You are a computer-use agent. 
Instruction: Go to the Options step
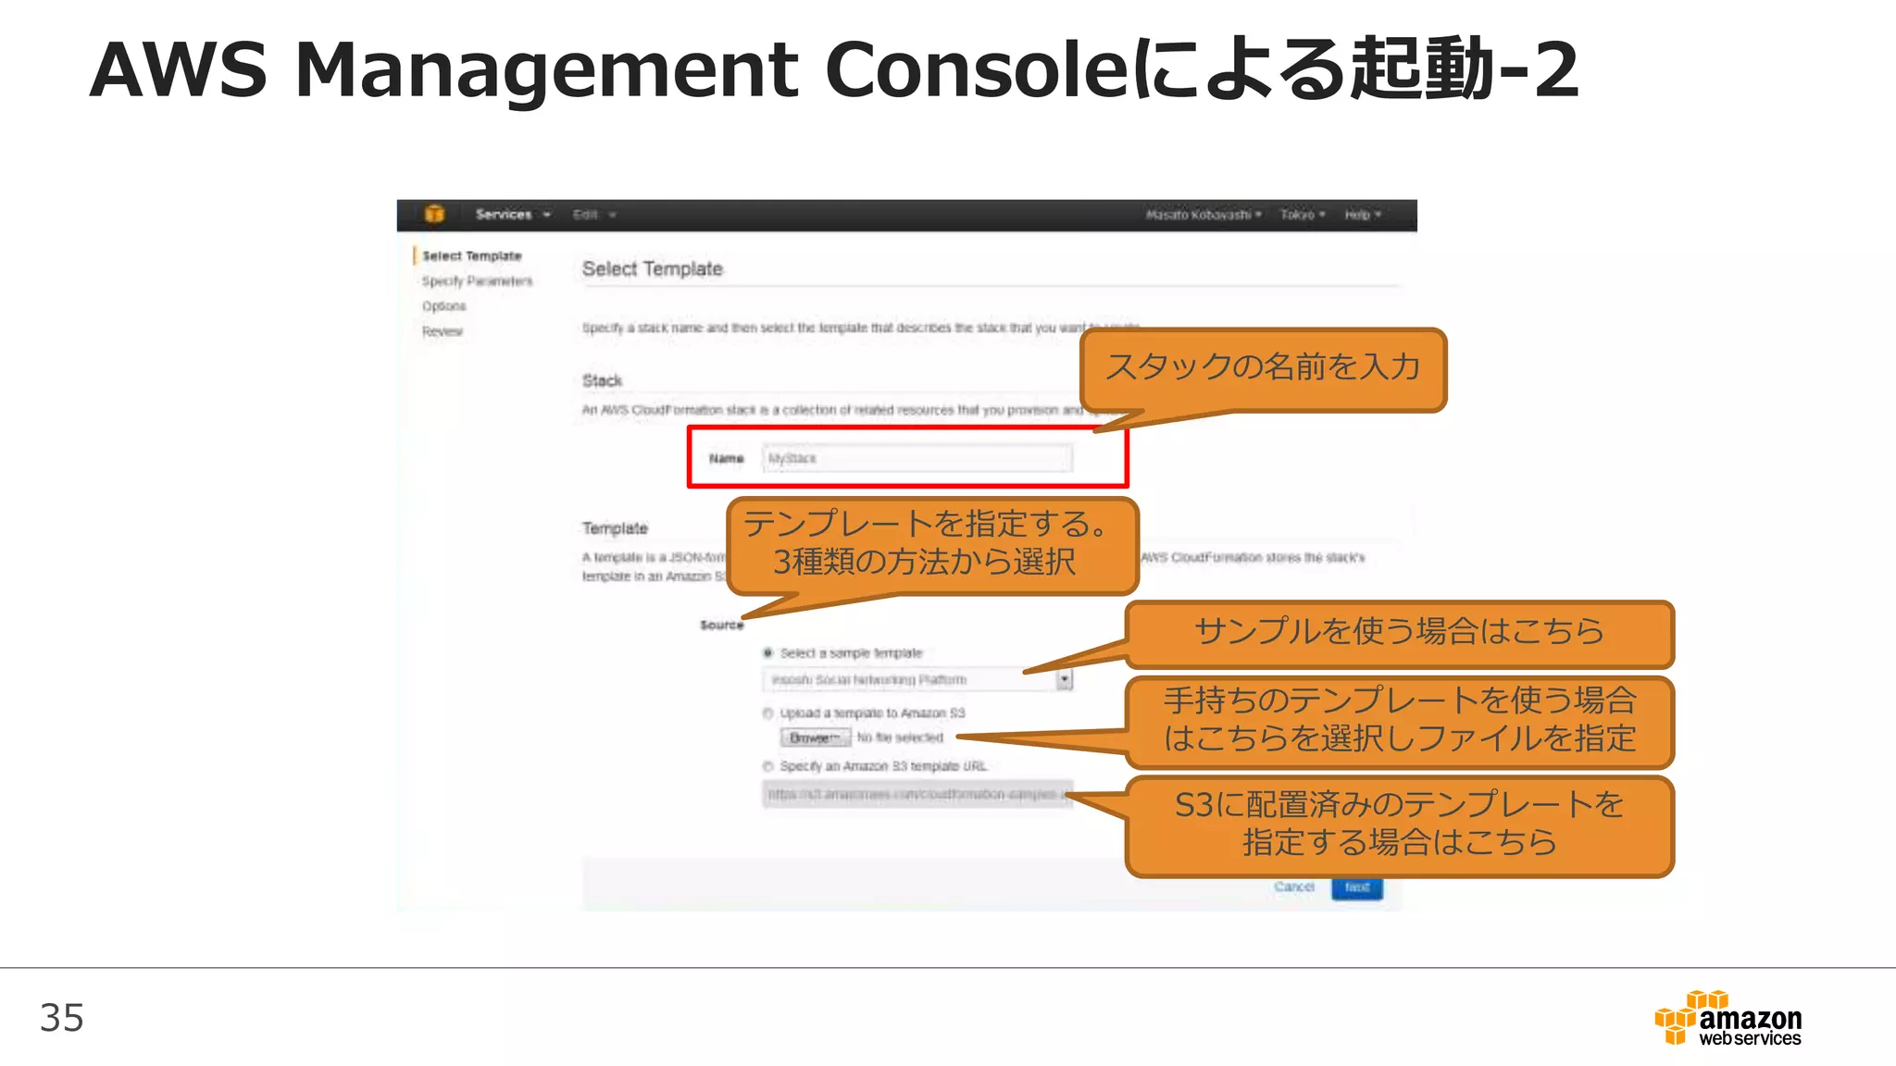pos(444,306)
